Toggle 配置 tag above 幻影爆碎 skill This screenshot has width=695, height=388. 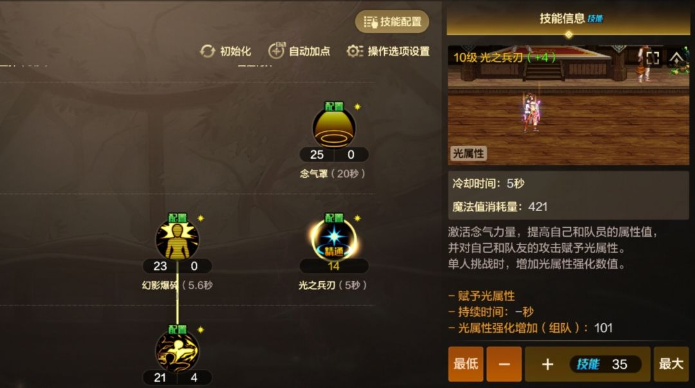click(178, 217)
